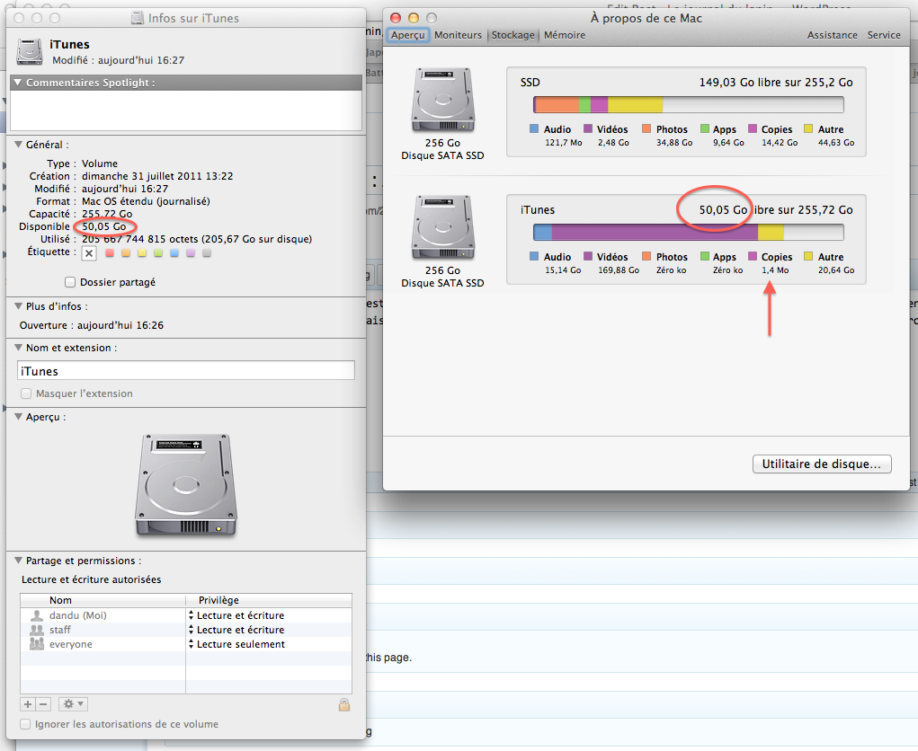Click the lock icon in permissions section
Image resolution: width=918 pixels, height=751 pixels.
343,705
